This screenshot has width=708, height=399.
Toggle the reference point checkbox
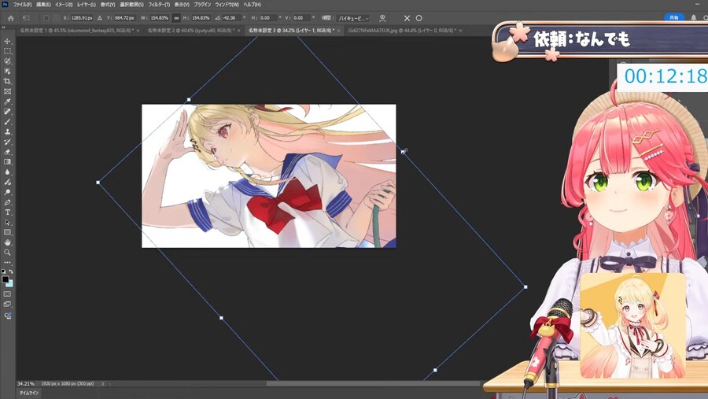point(46,18)
